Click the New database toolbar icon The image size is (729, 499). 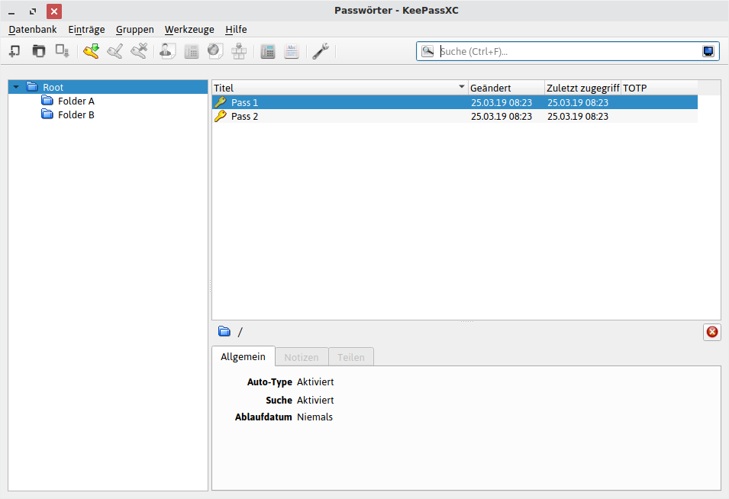pos(15,51)
